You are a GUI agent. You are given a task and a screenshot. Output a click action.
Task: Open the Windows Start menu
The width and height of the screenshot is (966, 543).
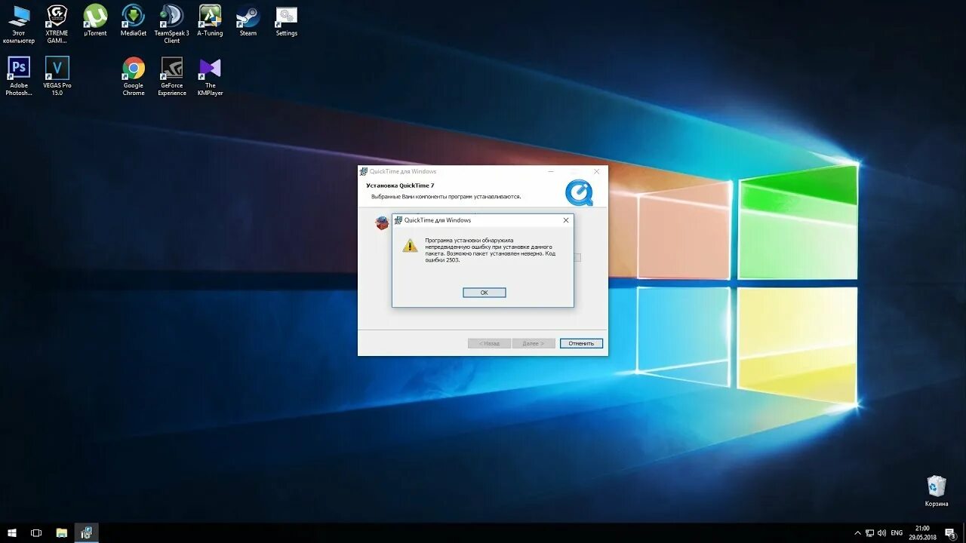12,532
